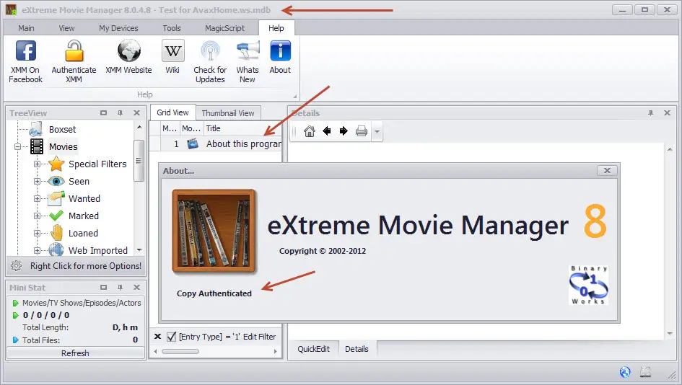This screenshot has height=385, width=682.
Task: Sort by Title column header
Action: (242, 128)
